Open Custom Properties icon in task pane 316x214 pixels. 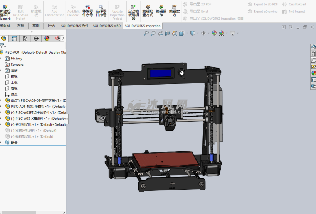click(x=313, y=80)
